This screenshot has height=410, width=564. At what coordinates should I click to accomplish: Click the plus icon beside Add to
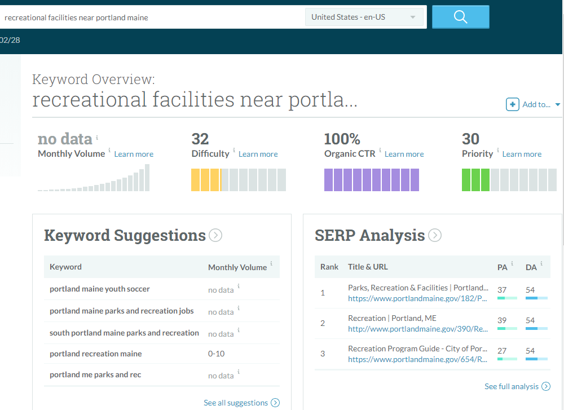512,104
